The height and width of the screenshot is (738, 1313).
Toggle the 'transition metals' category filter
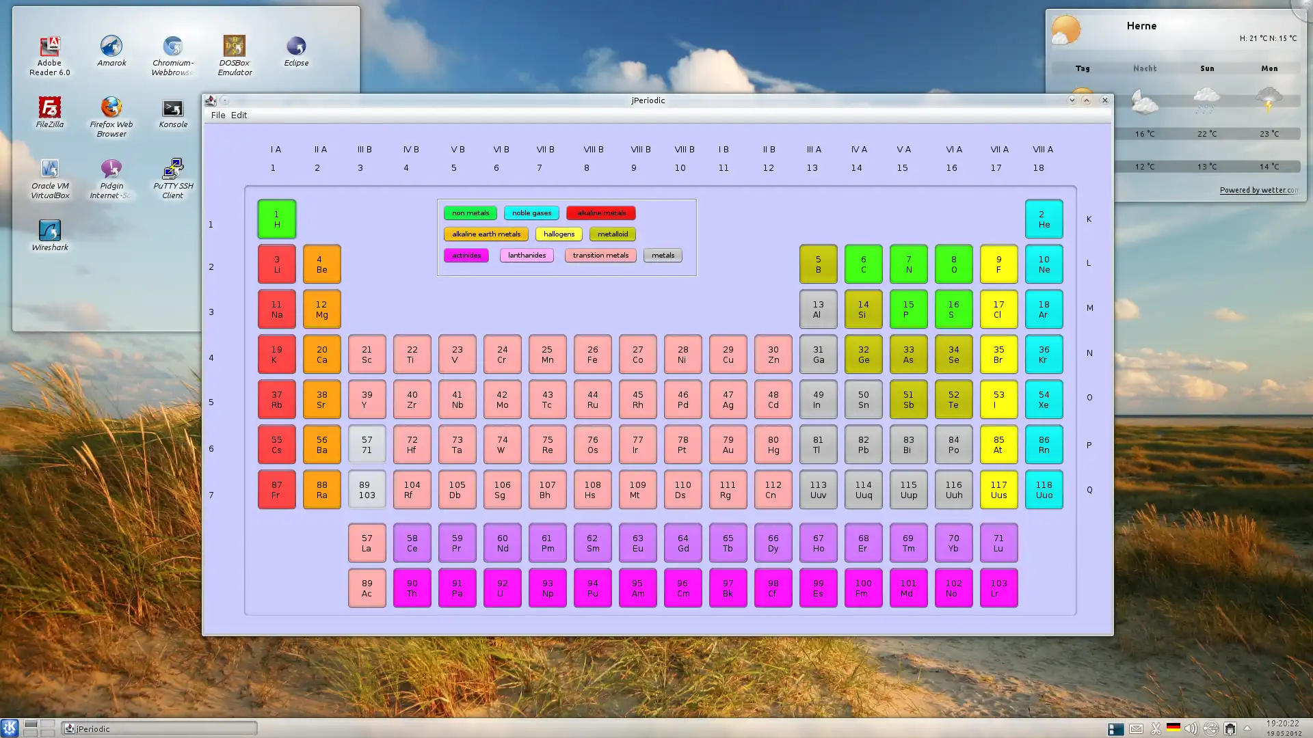tap(600, 255)
